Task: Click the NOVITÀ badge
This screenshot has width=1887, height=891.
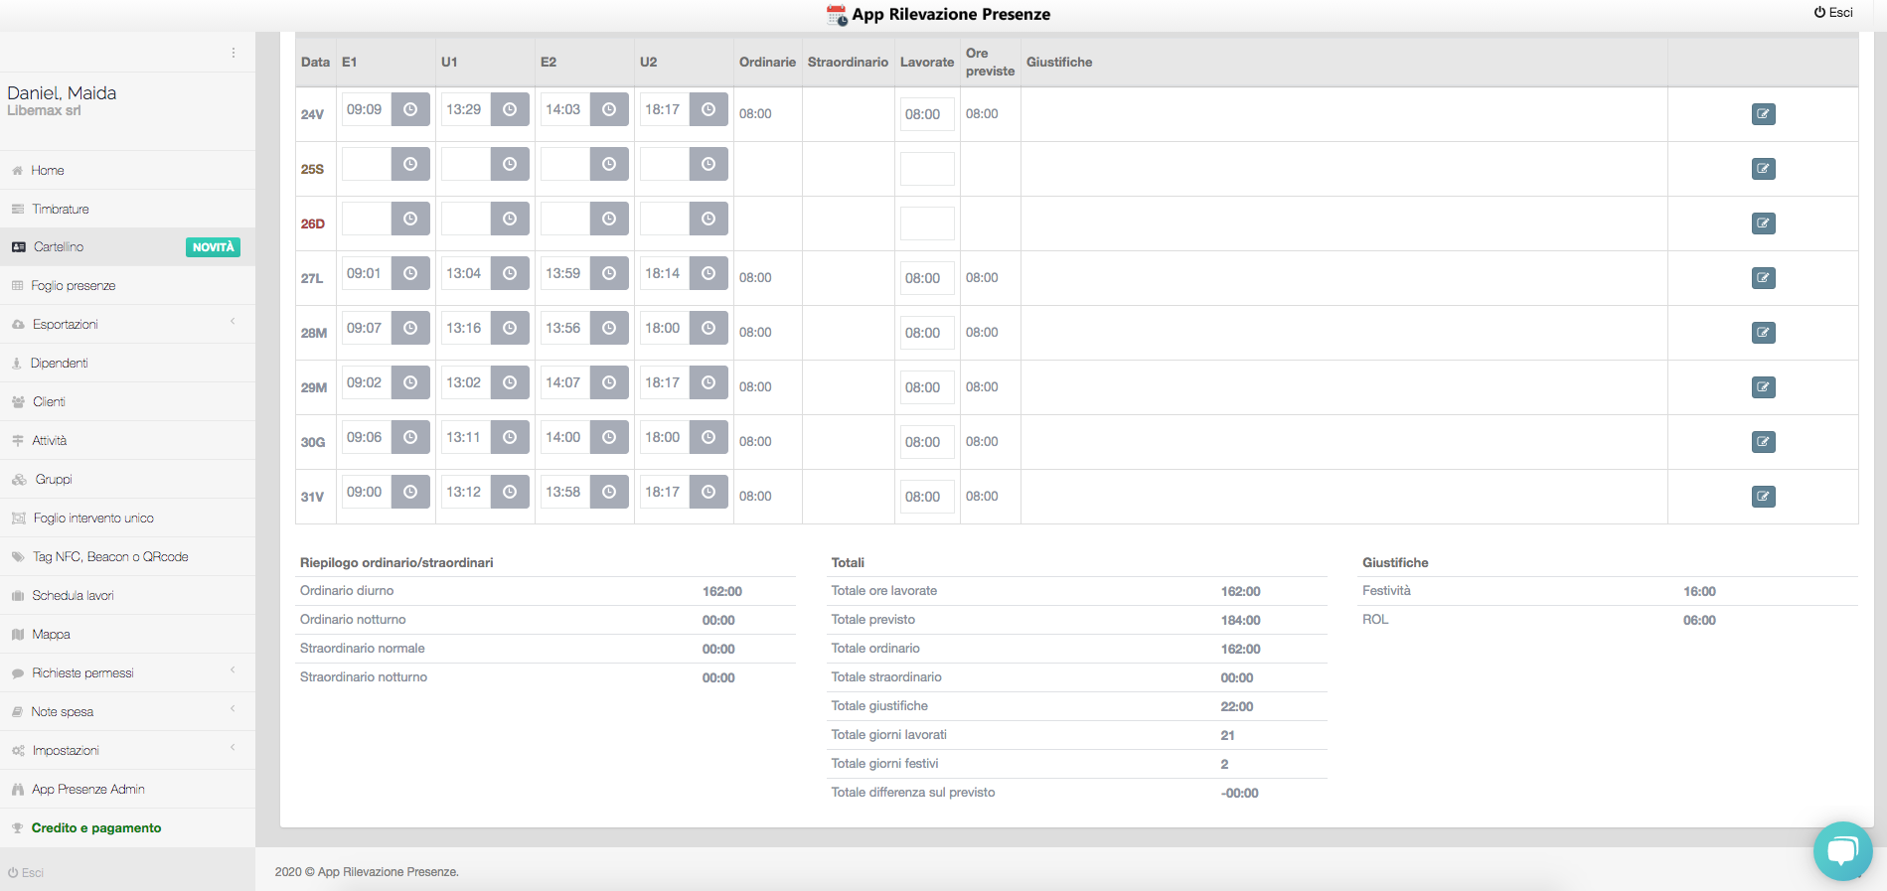Action: (x=213, y=247)
